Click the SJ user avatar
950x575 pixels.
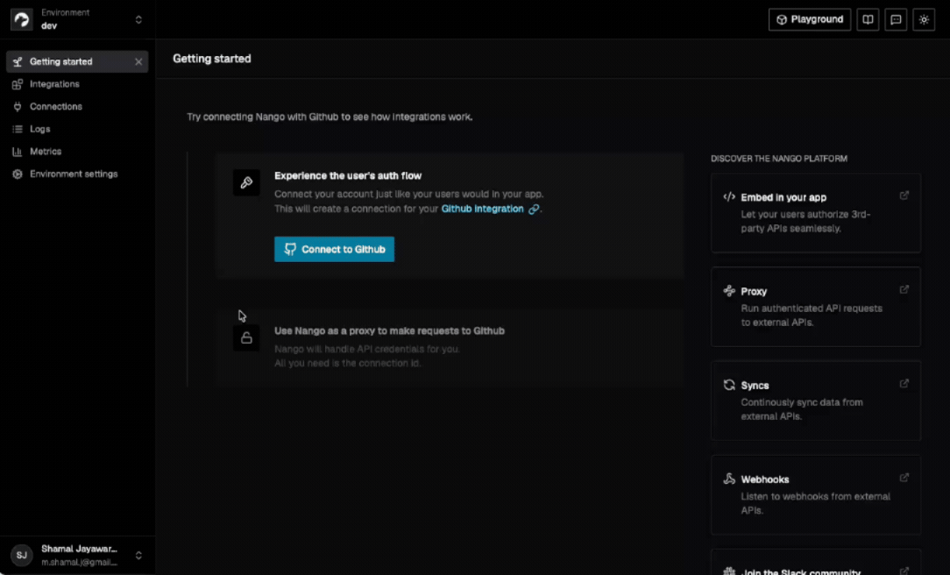22,555
